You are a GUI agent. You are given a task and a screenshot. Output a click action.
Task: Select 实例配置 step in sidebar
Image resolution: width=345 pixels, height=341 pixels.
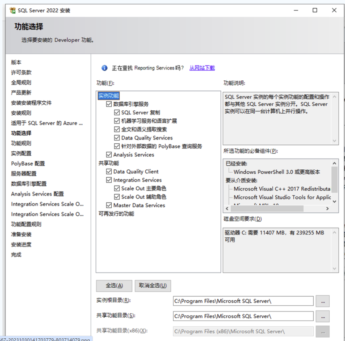pos(21,153)
